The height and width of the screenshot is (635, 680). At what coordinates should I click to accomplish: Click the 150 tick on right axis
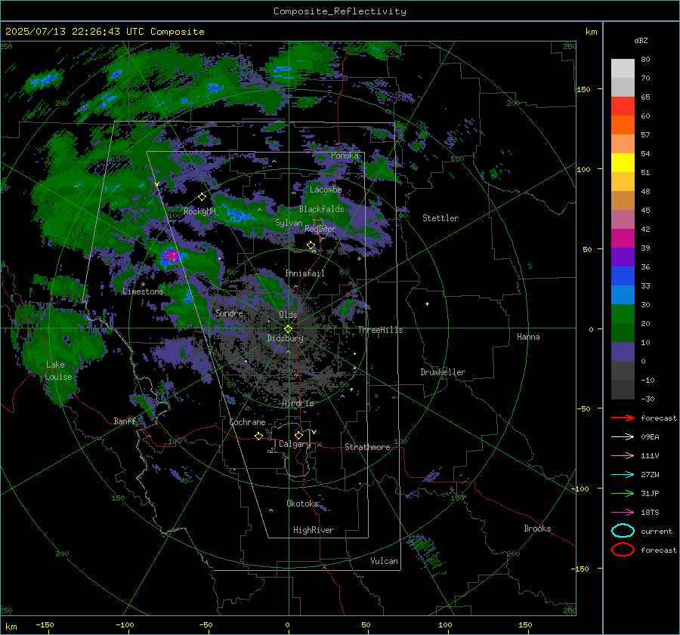pos(584,89)
